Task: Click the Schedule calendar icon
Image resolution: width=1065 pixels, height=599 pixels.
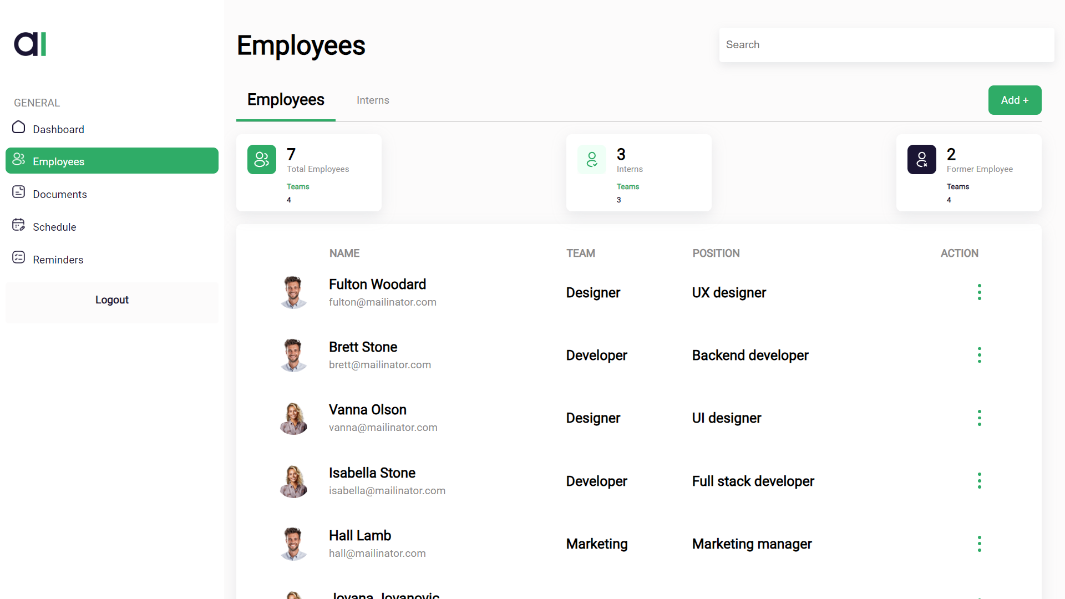Action: [x=19, y=225]
